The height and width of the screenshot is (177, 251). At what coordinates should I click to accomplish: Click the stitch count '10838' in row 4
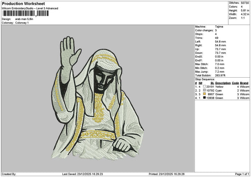210,98
